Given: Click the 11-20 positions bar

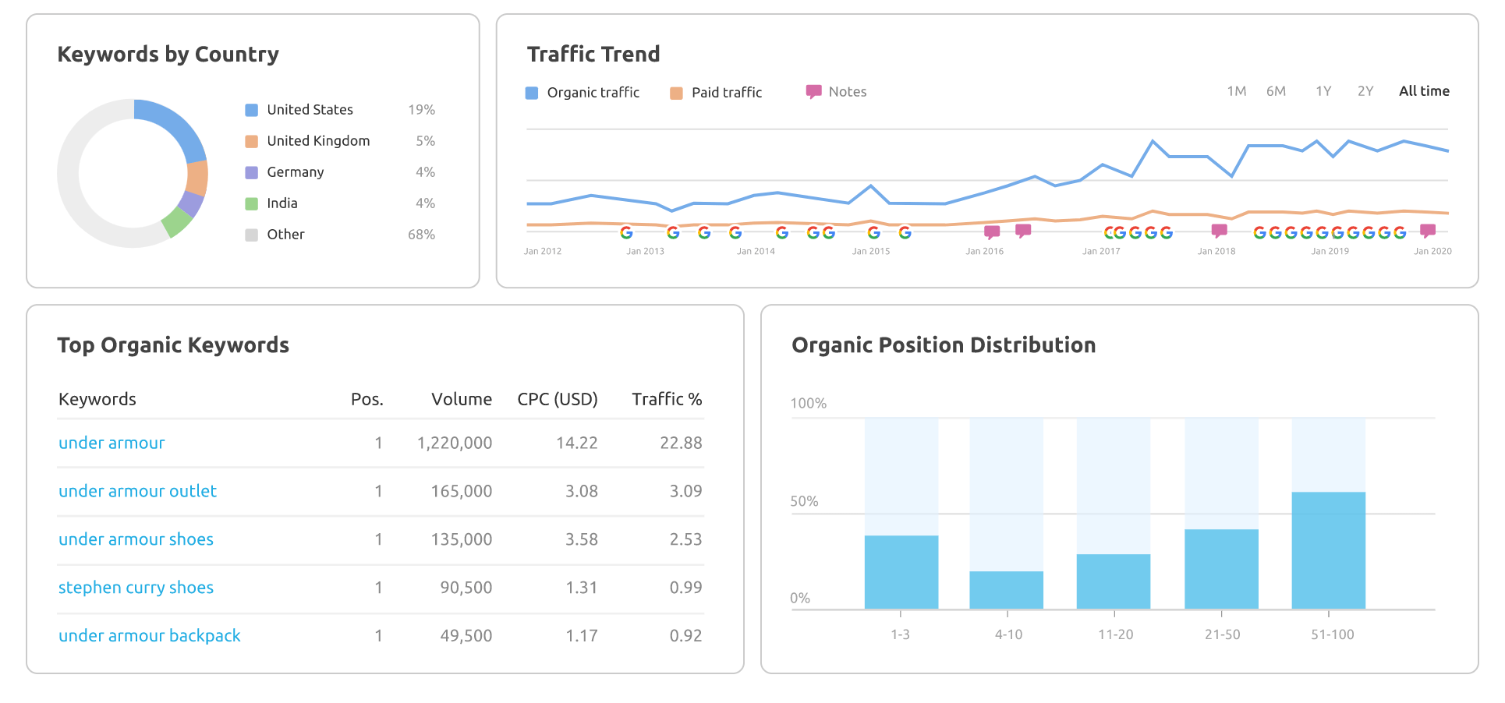Looking at the screenshot, I should pos(1114,581).
